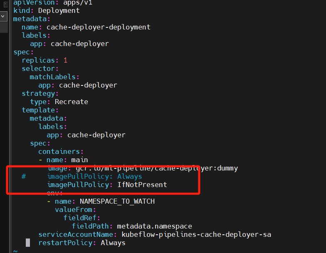Click the containers key
Viewport: 326px width, 253px height.
pos(59,152)
